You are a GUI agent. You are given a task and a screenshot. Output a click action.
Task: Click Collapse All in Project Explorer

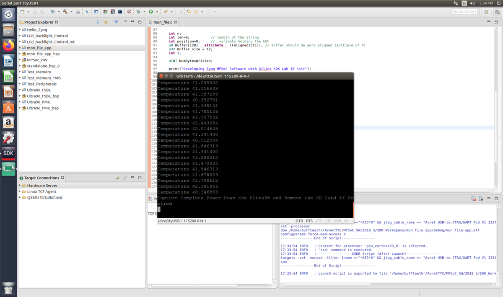pyautogui.click(x=99, y=22)
